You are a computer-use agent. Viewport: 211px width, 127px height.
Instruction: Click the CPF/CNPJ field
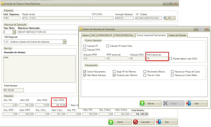[x=103, y=18]
